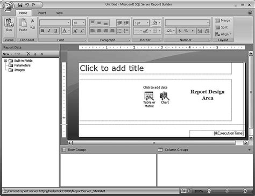Run the report with the Run icon
Viewport: 255px width, 196px height.
click(x=9, y=25)
